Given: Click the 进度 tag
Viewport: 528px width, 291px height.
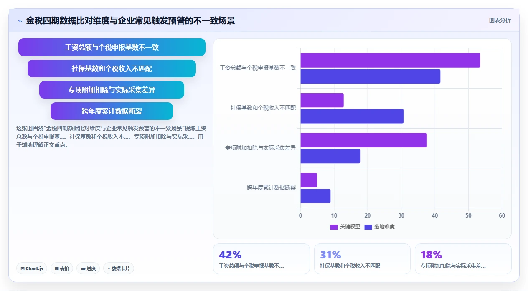Looking at the screenshot, I should point(88,268).
